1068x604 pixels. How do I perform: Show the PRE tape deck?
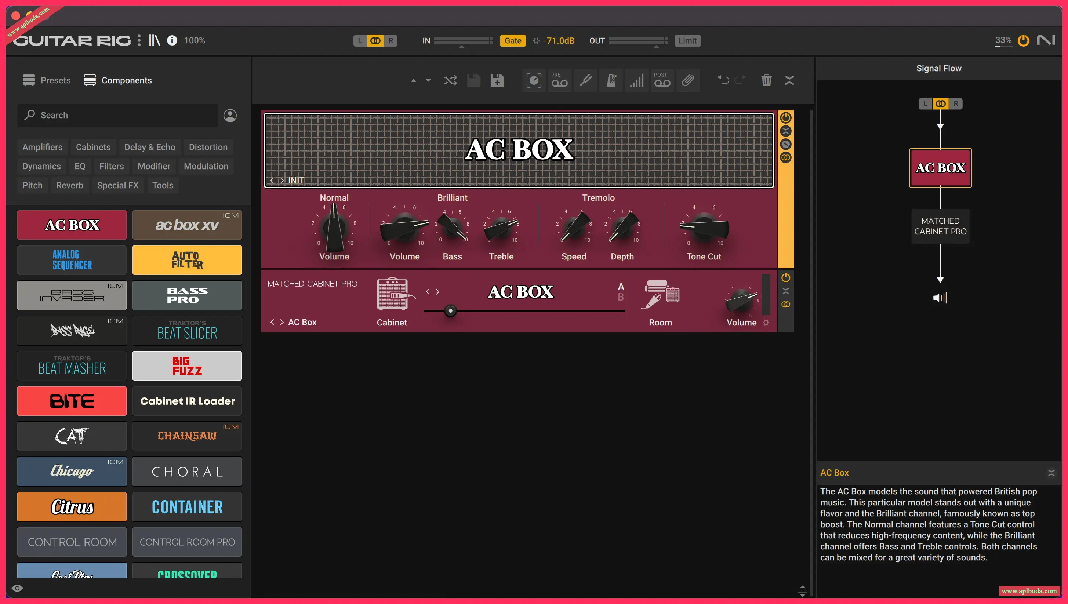point(559,80)
